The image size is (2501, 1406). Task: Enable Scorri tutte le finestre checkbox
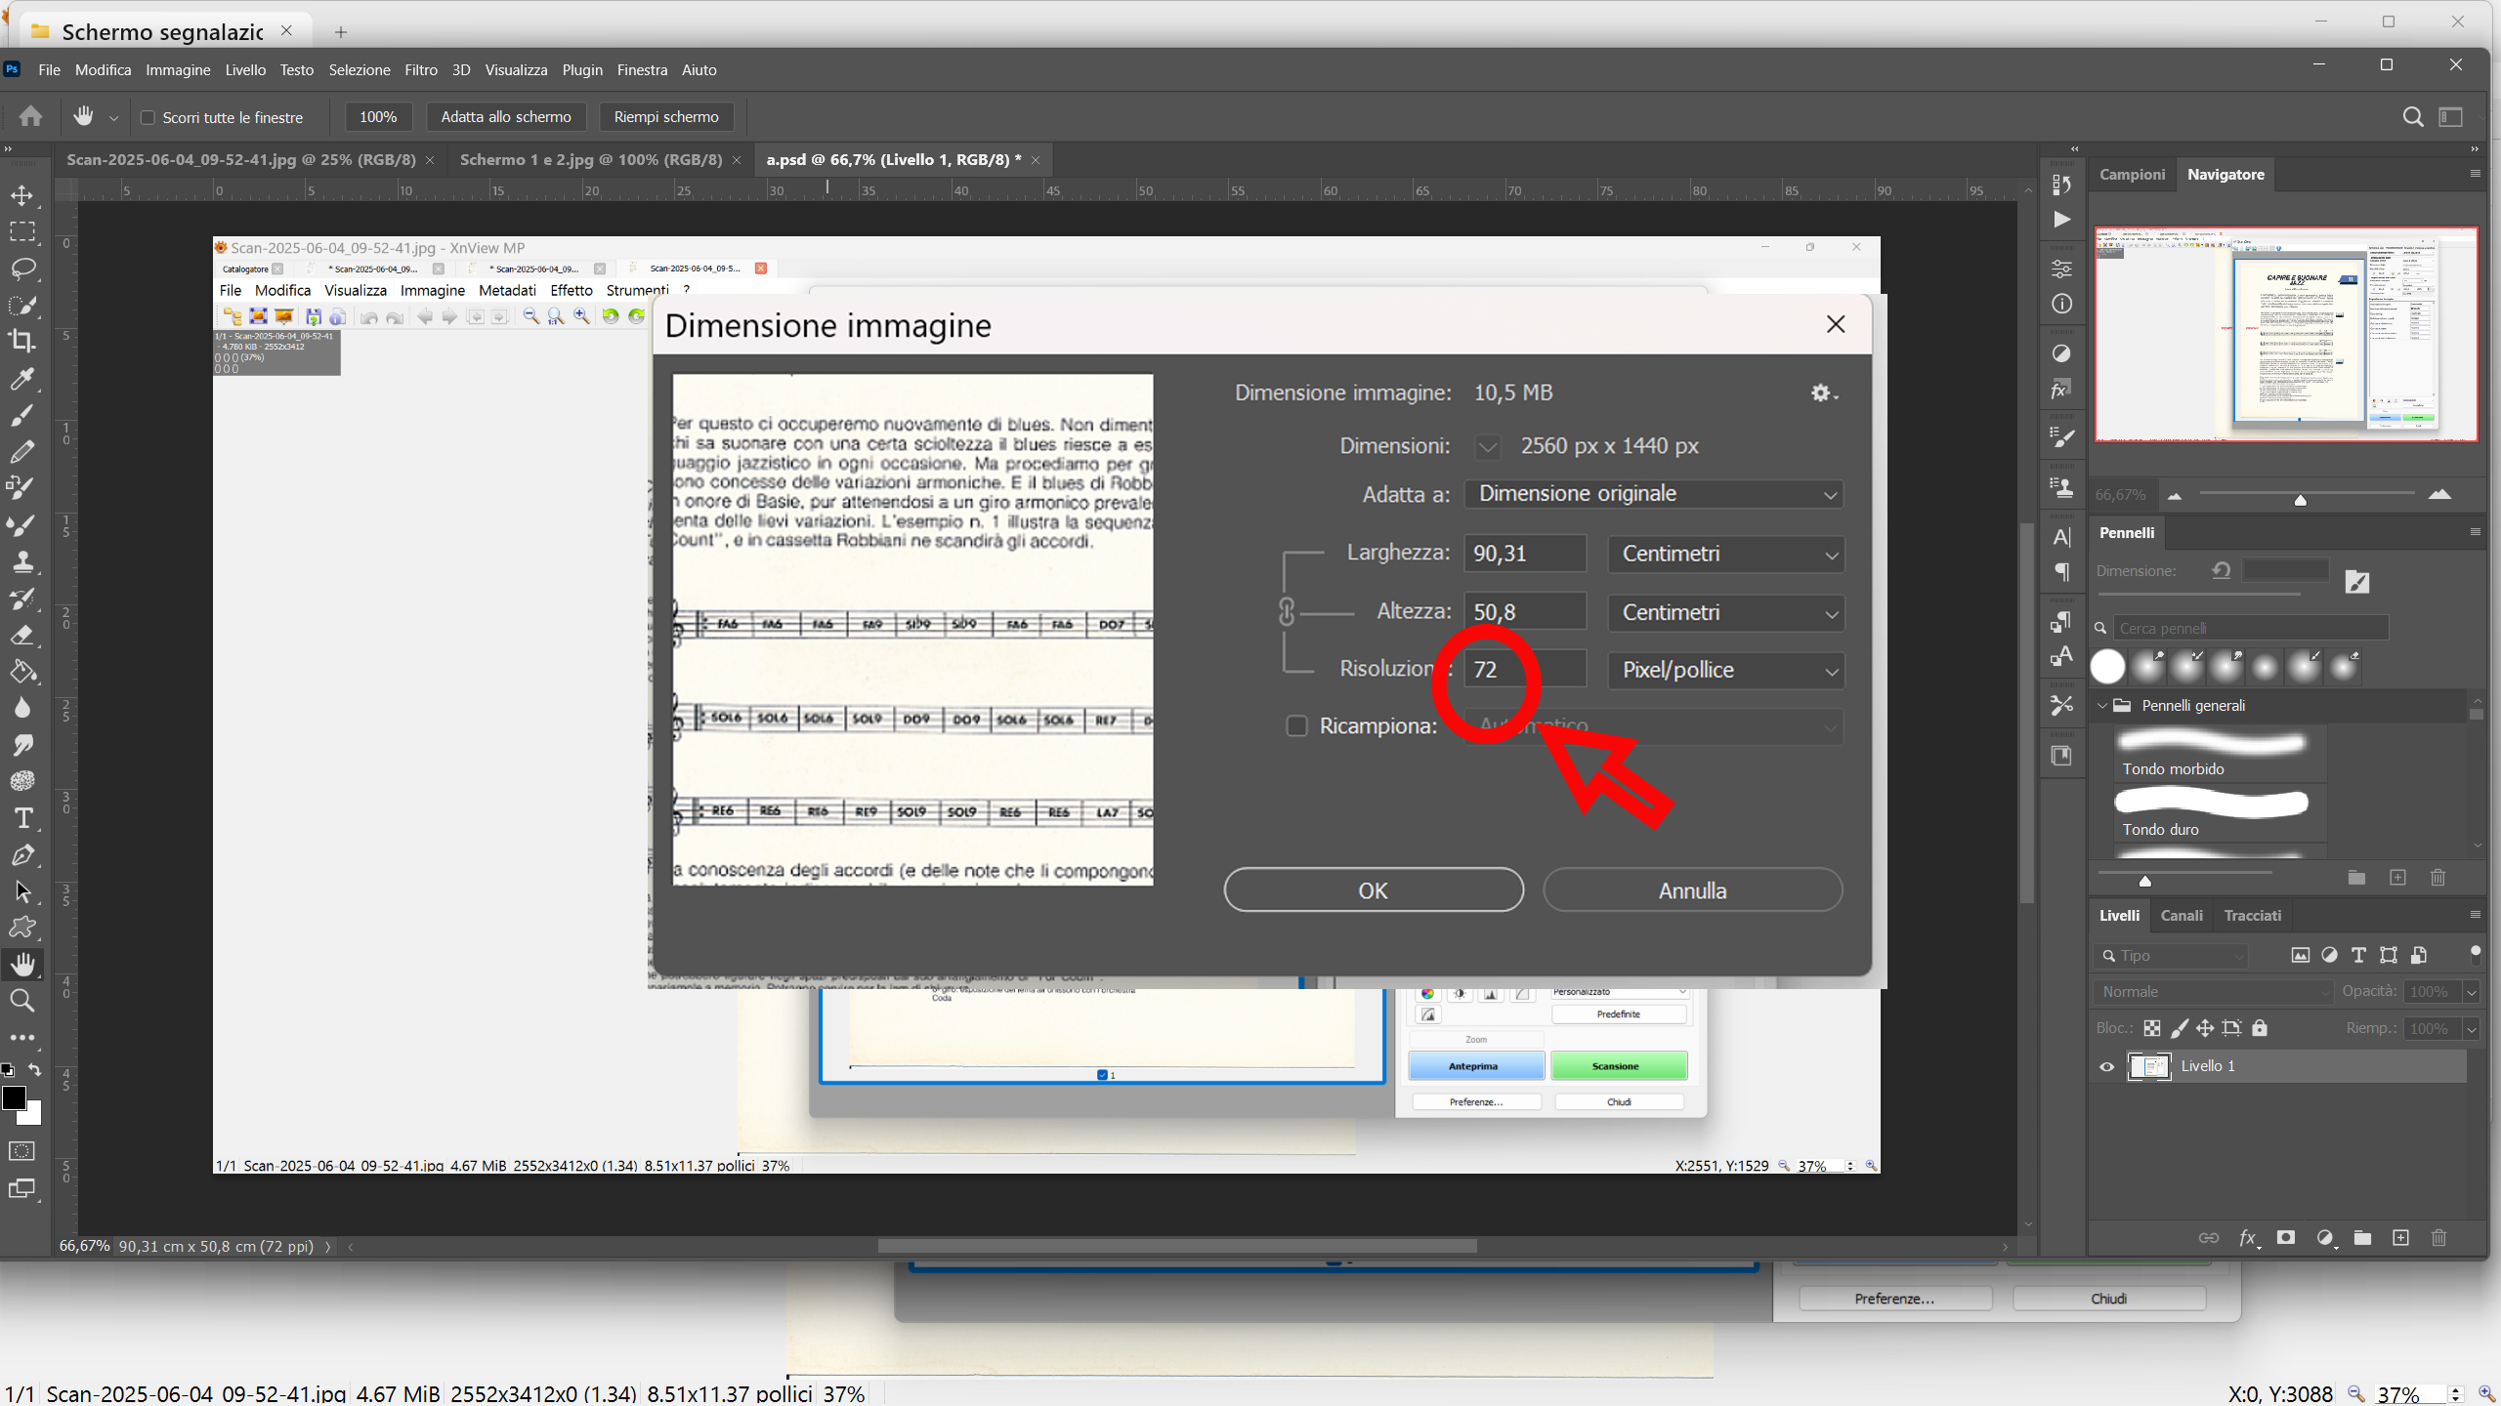point(148,117)
